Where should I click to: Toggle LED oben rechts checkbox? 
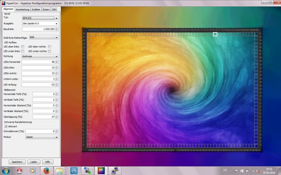(50, 47)
